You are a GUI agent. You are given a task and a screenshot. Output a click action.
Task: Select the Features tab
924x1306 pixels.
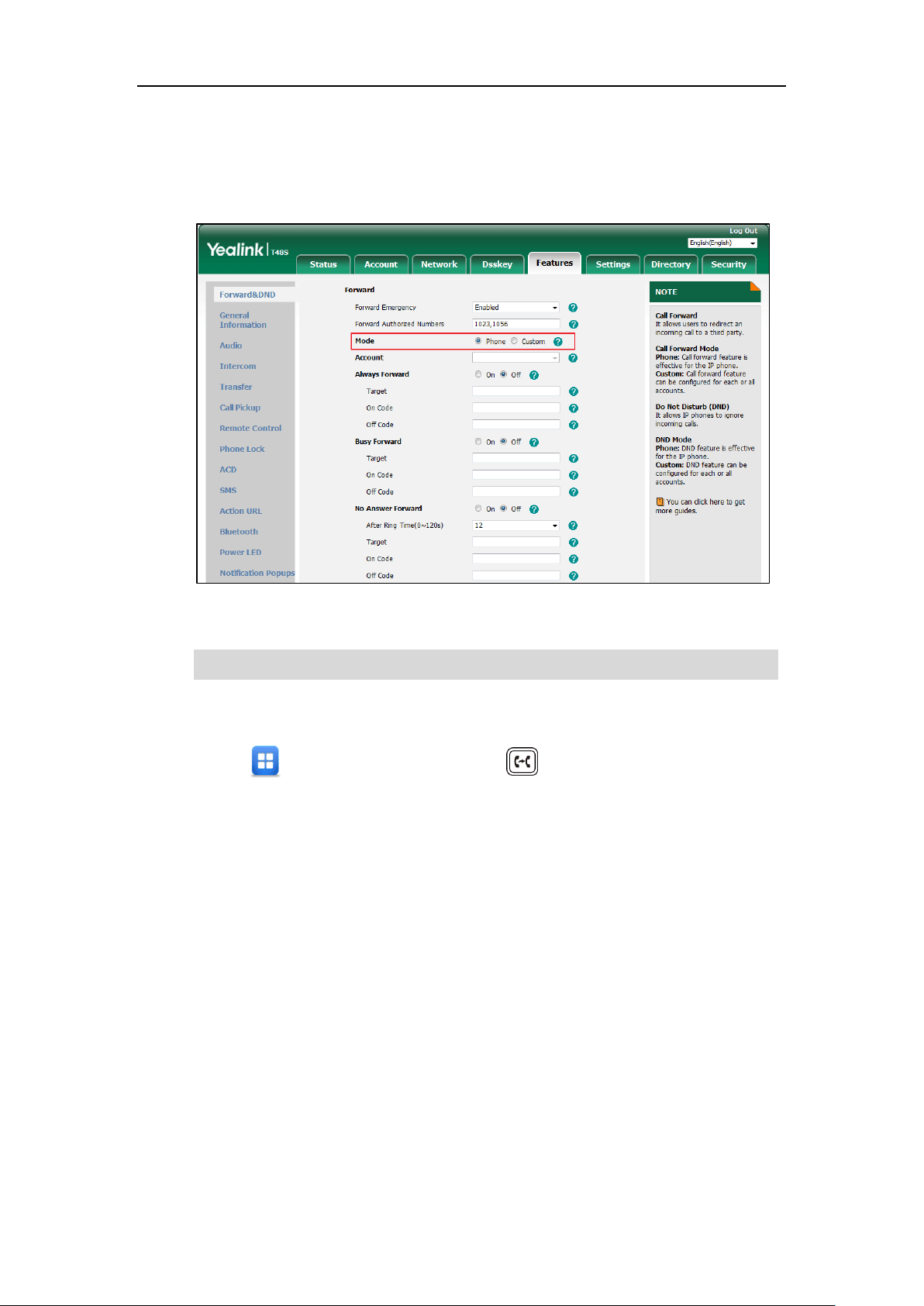coord(554,263)
